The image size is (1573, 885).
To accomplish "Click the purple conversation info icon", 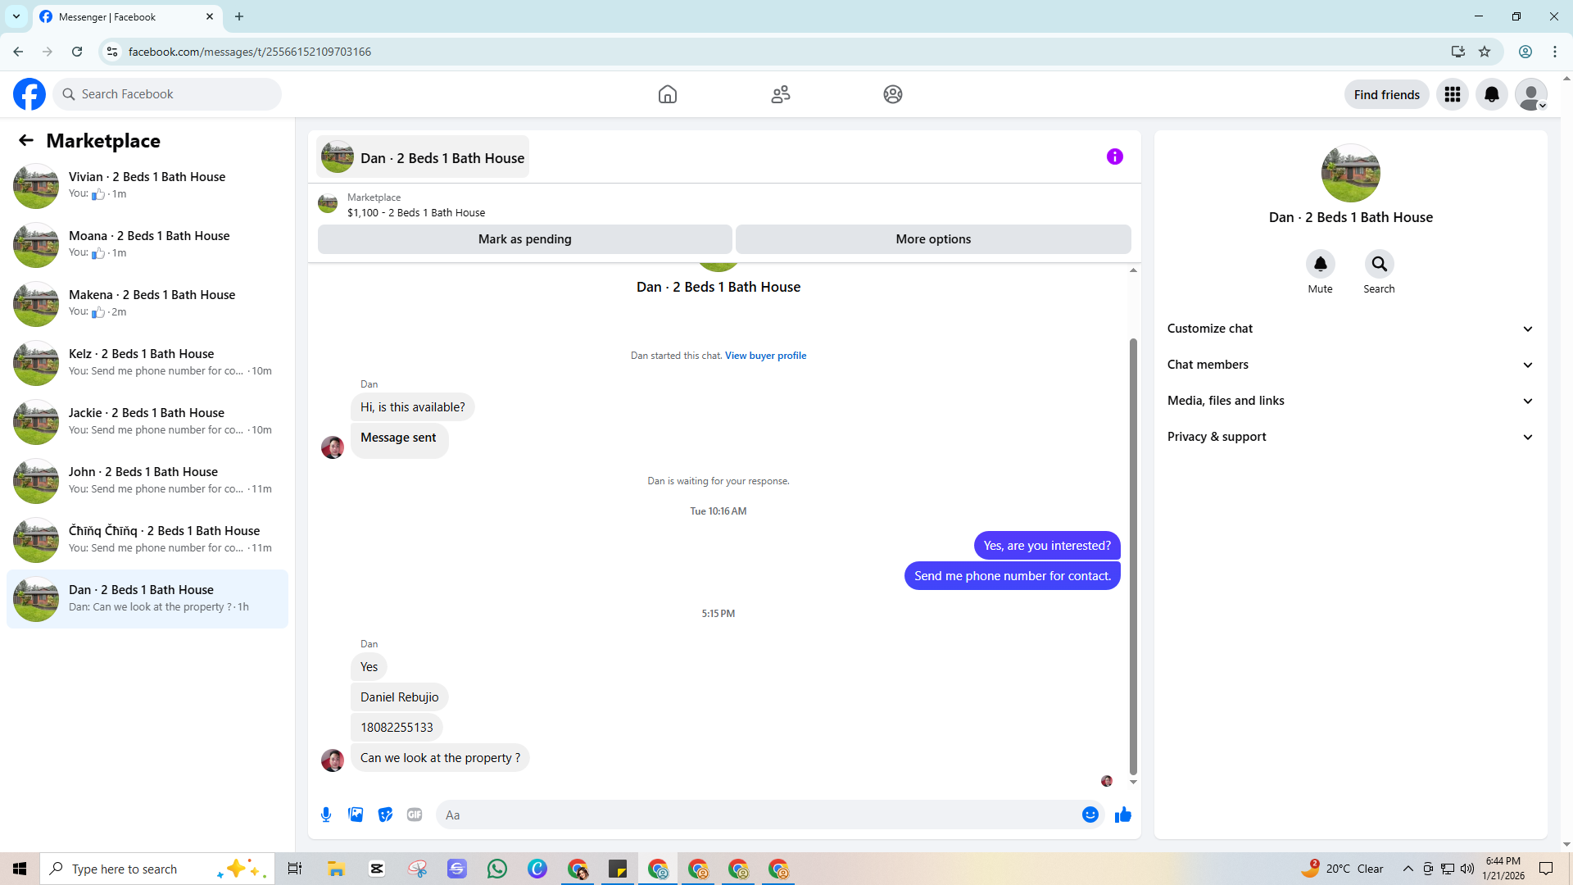I will pyautogui.click(x=1114, y=157).
